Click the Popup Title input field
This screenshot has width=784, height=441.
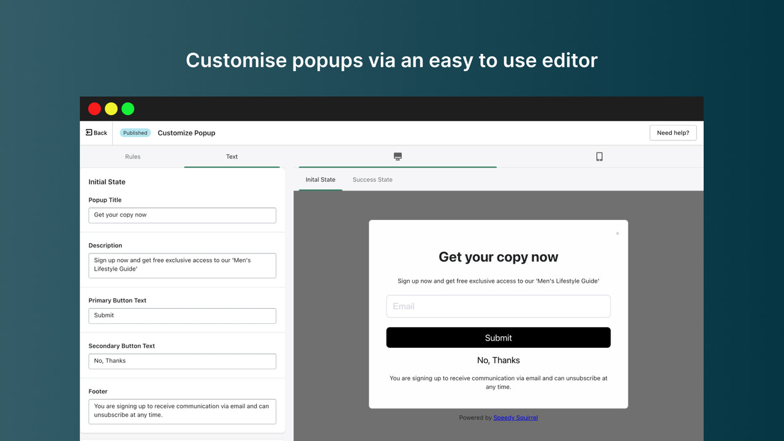click(182, 215)
